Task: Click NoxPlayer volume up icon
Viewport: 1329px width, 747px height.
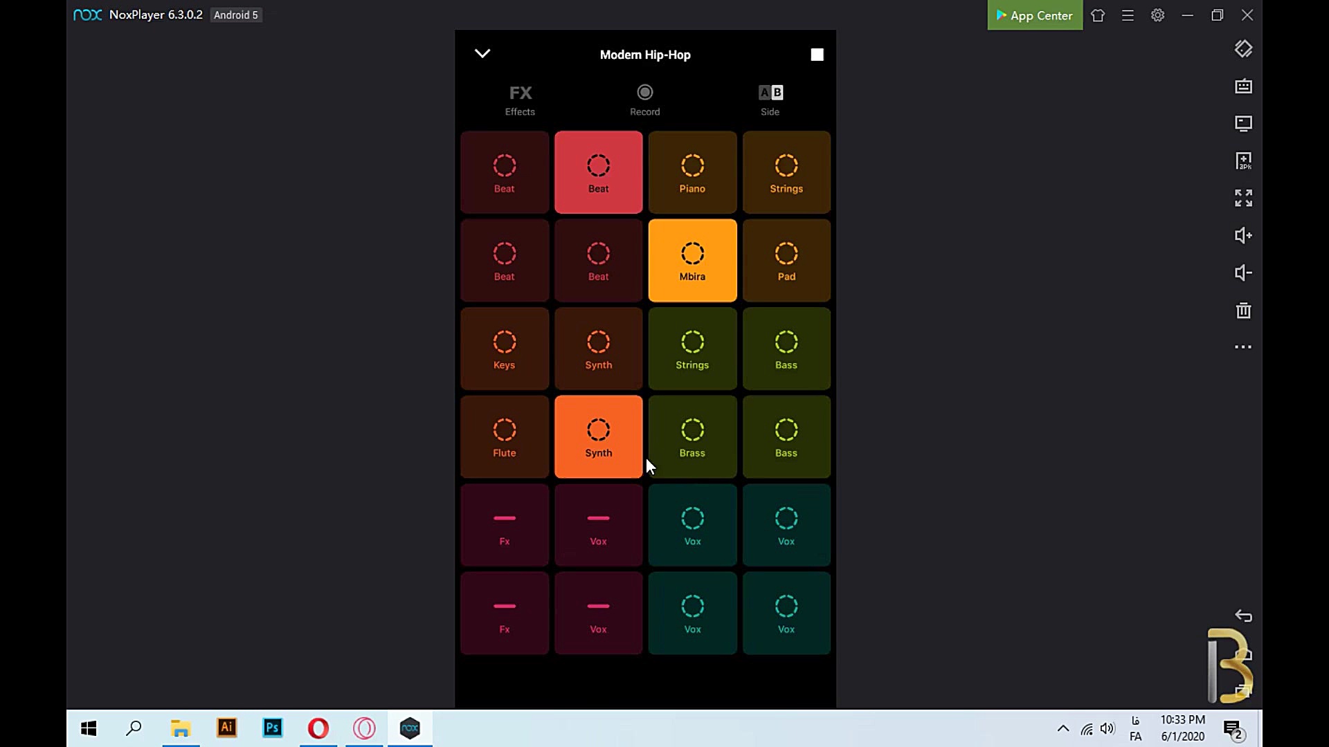Action: pos(1243,236)
